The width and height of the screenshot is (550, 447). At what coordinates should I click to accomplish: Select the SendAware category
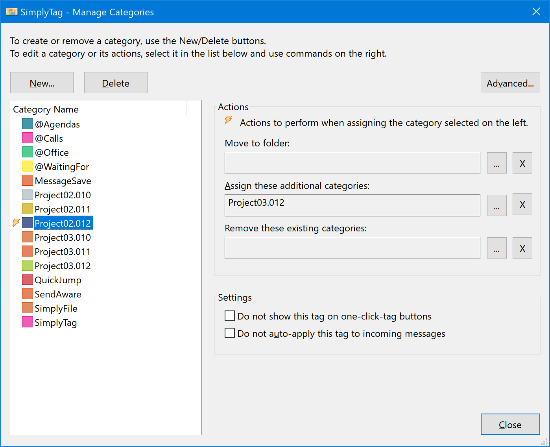58,294
